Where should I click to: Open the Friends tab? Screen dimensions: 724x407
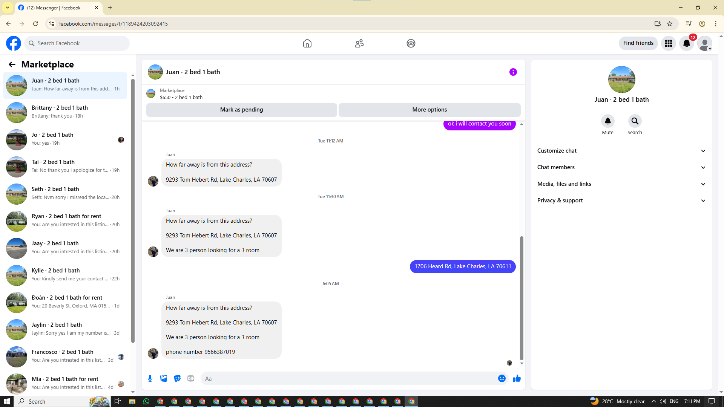click(359, 43)
